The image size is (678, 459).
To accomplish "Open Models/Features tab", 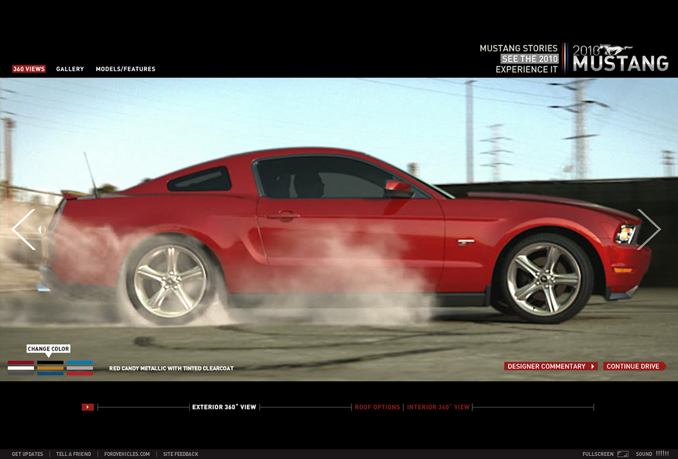I will 125,69.
